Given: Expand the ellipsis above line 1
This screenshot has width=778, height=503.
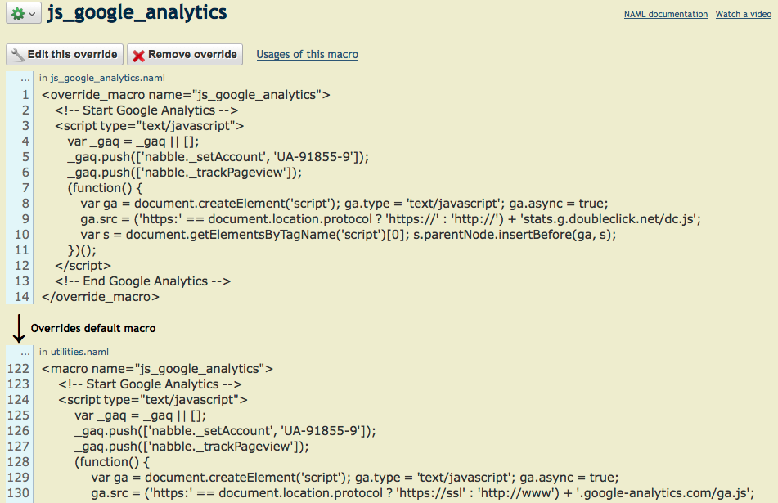Looking at the screenshot, I should 25,79.
